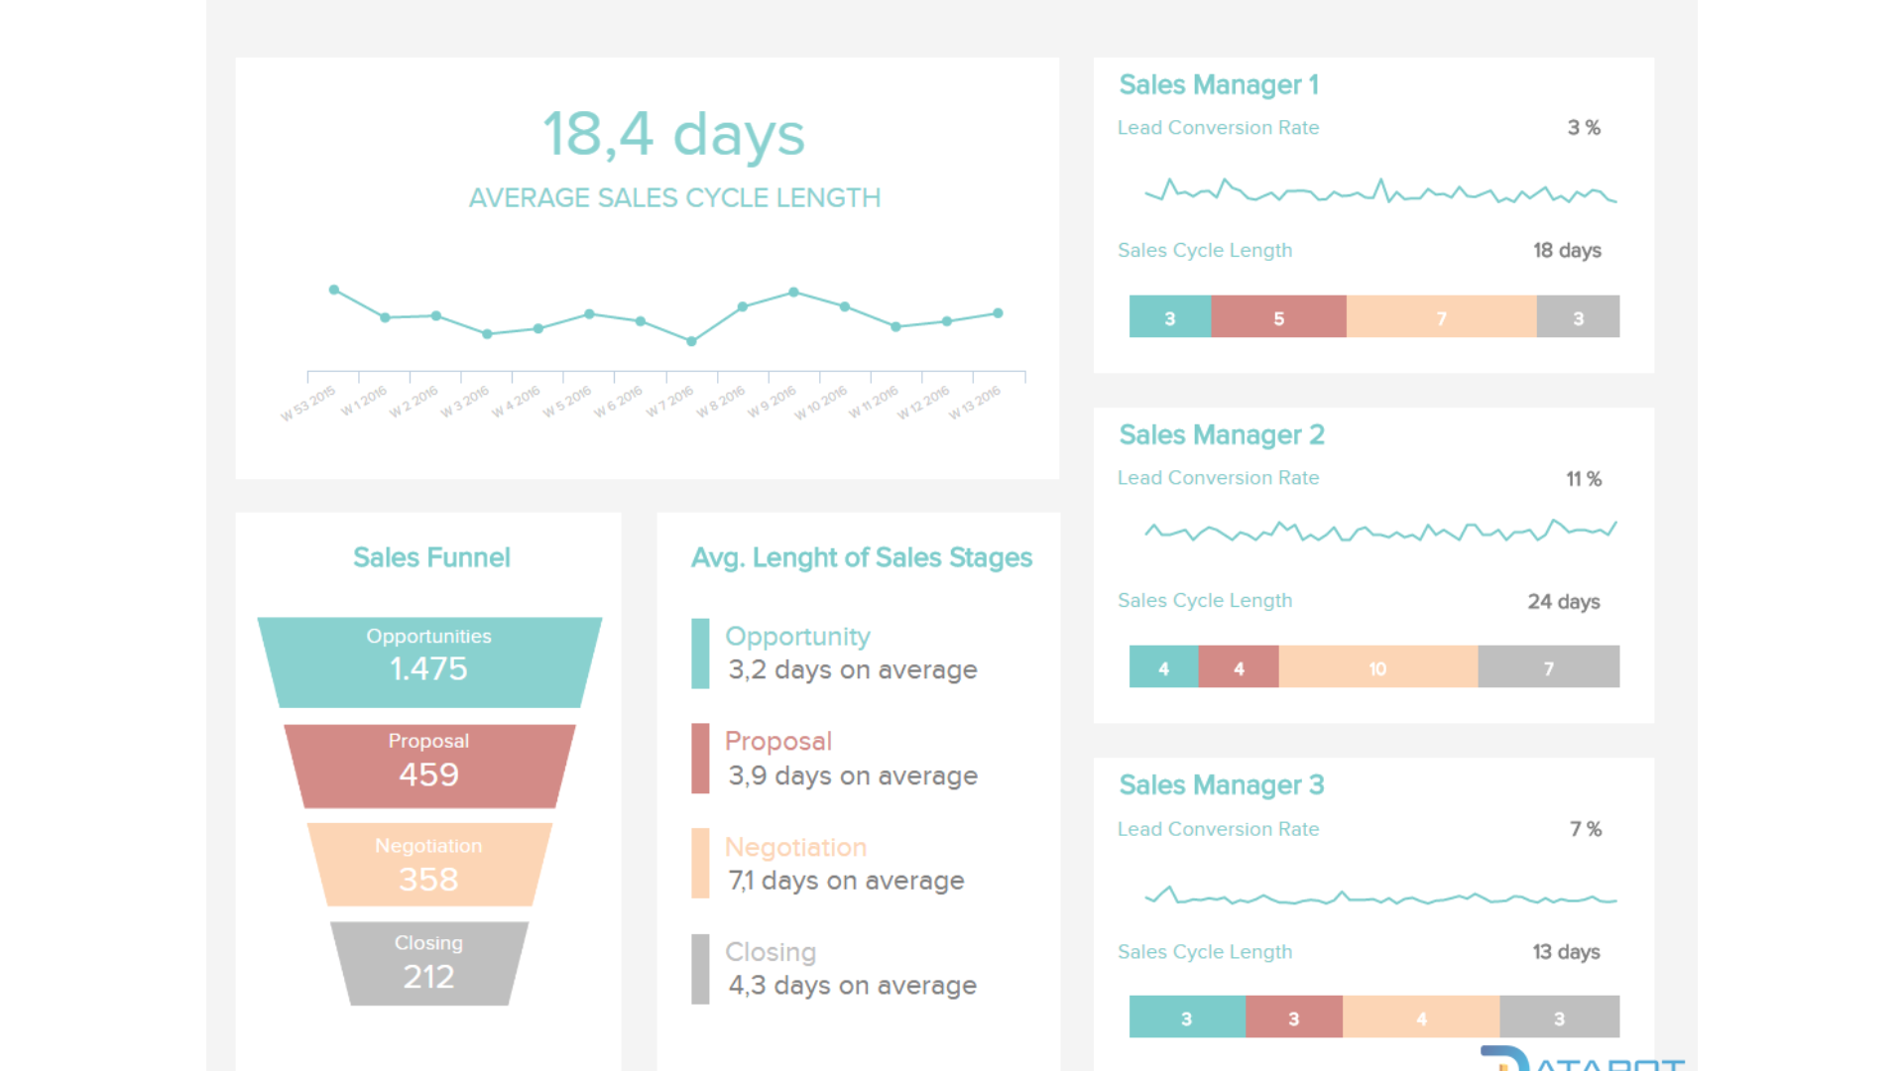Switch to the Avg. Lenght of Sales Stages panel
The width and height of the screenshot is (1904, 1071).
(x=862, y=557)
